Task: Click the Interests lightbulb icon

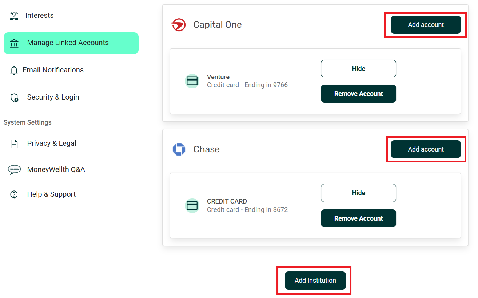Action: [14, 16]
